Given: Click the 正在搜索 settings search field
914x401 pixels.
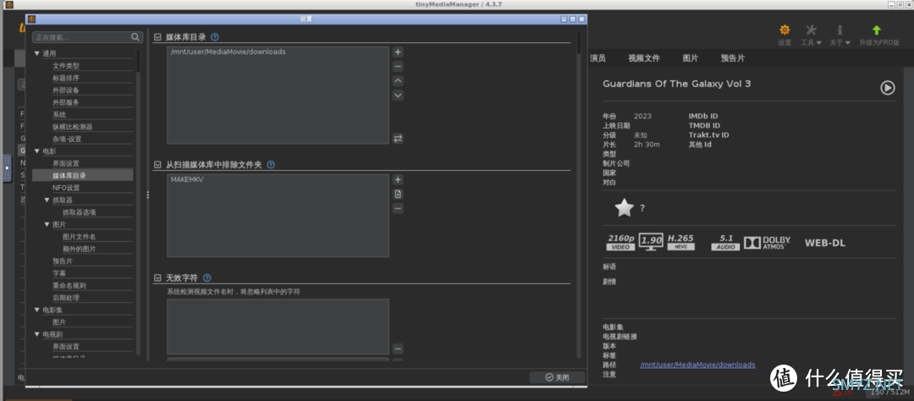Looking at the screenshot, I should (x=87, y=37).
